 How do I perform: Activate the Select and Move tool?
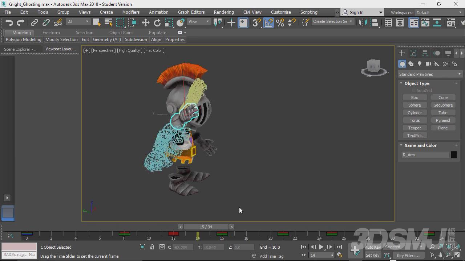coord(145,22)
